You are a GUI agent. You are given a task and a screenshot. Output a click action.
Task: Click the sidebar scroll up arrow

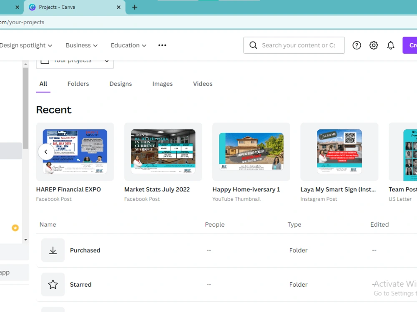pos(25,64)
